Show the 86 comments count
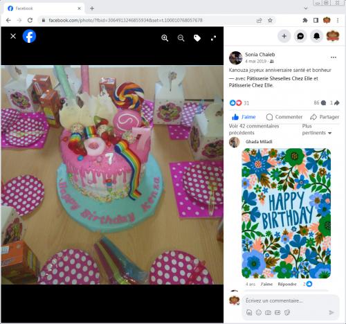This screenshot has height=324, width=346. (x=320, y=102)
